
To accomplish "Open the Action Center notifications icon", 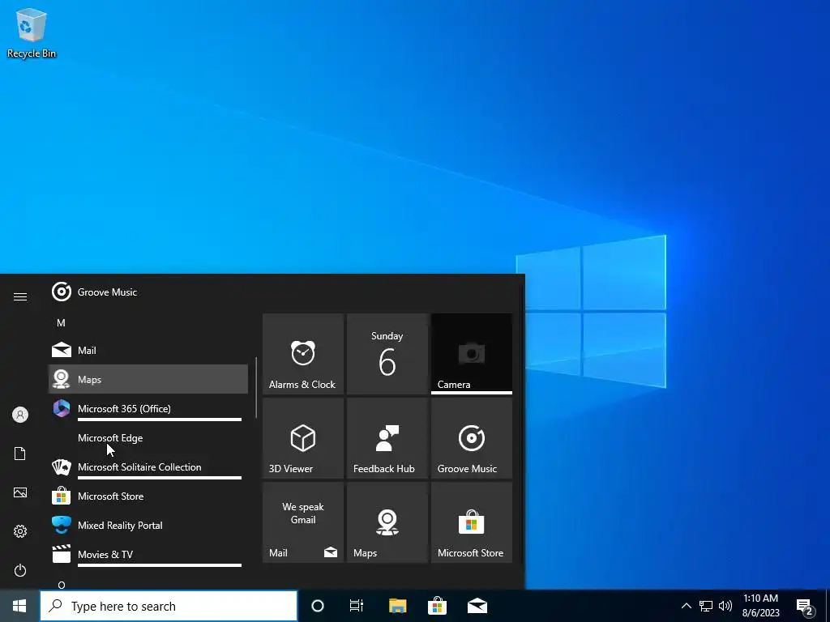I will point(805,606).
